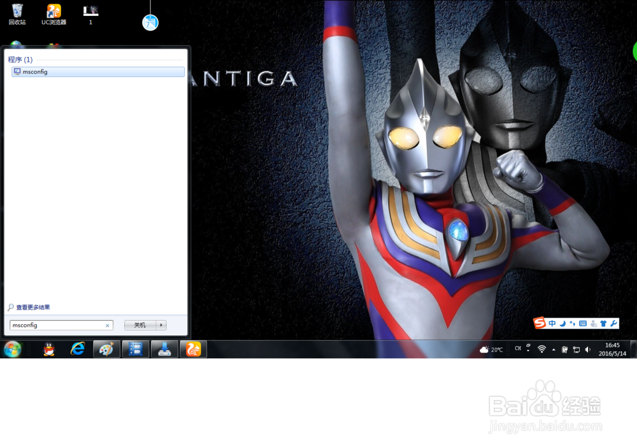
Task: Click the volume speaker tray icon
Action: tap(587, 350)
